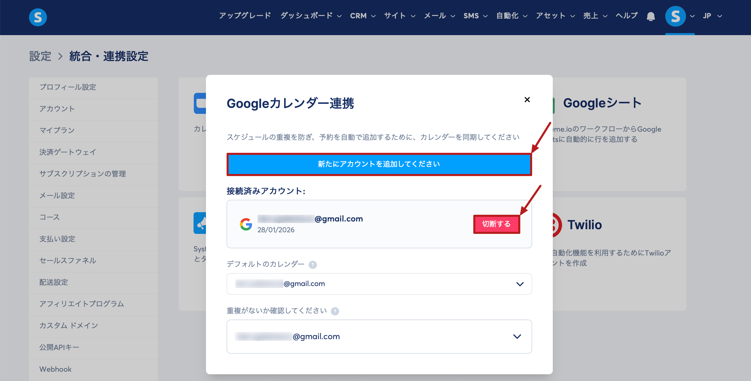751x381 pixels.
Task: Click the red 切断する disconnect button
Action: pos(496,224)
